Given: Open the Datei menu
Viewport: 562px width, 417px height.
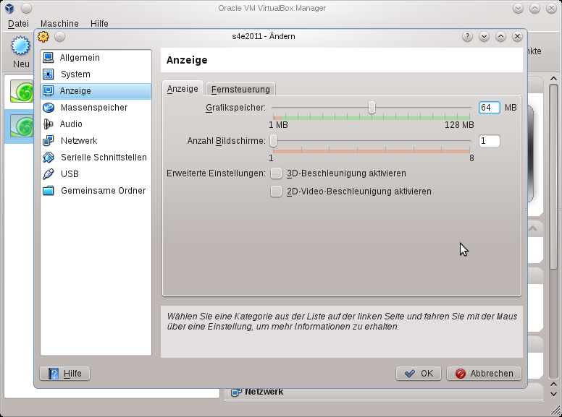Looking at the screenshot, I should (x=18, y=24).
